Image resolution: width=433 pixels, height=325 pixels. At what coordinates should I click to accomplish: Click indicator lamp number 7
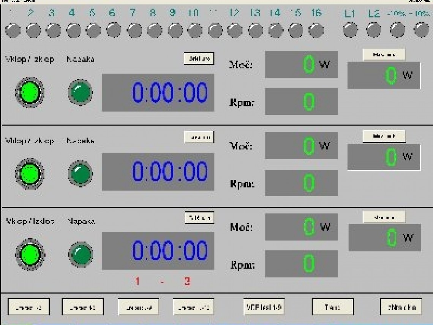point(134,30)
